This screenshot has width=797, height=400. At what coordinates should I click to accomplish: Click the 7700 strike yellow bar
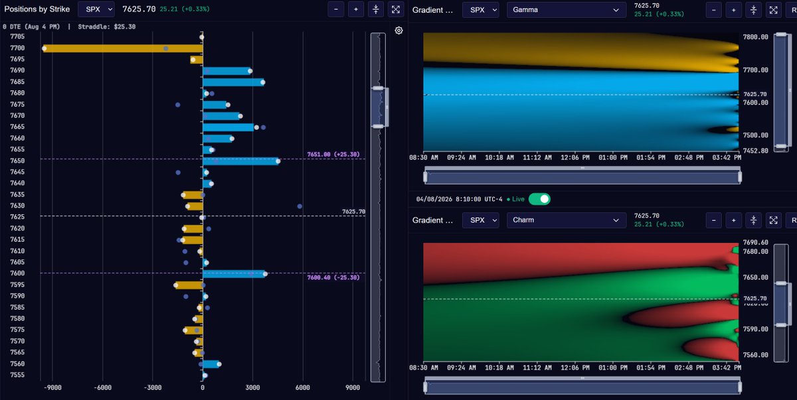[x=123, y=48]
